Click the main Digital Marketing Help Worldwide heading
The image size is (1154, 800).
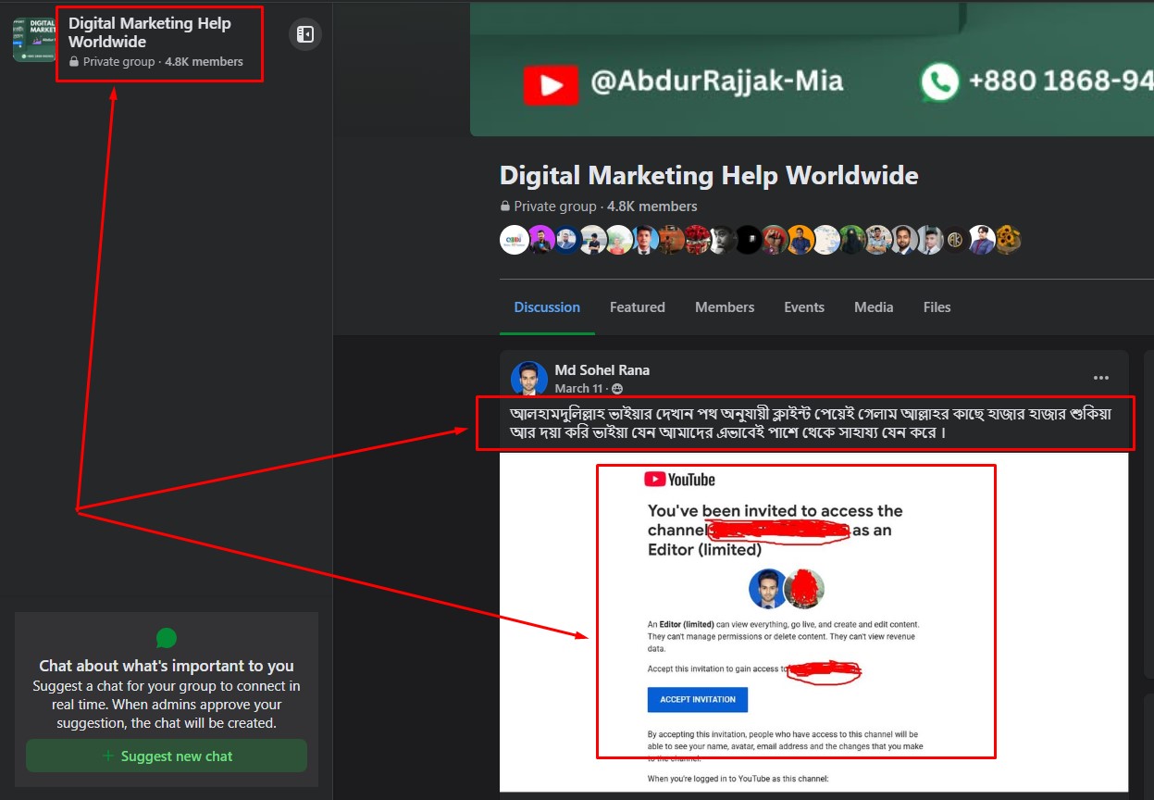709,175
